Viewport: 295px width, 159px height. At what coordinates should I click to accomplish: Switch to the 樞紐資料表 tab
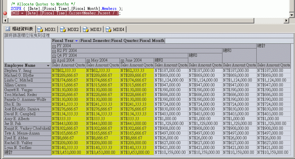tap(19, 29)
